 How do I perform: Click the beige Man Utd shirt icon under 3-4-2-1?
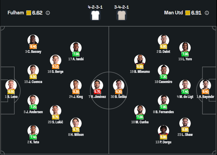coord(122,15)
